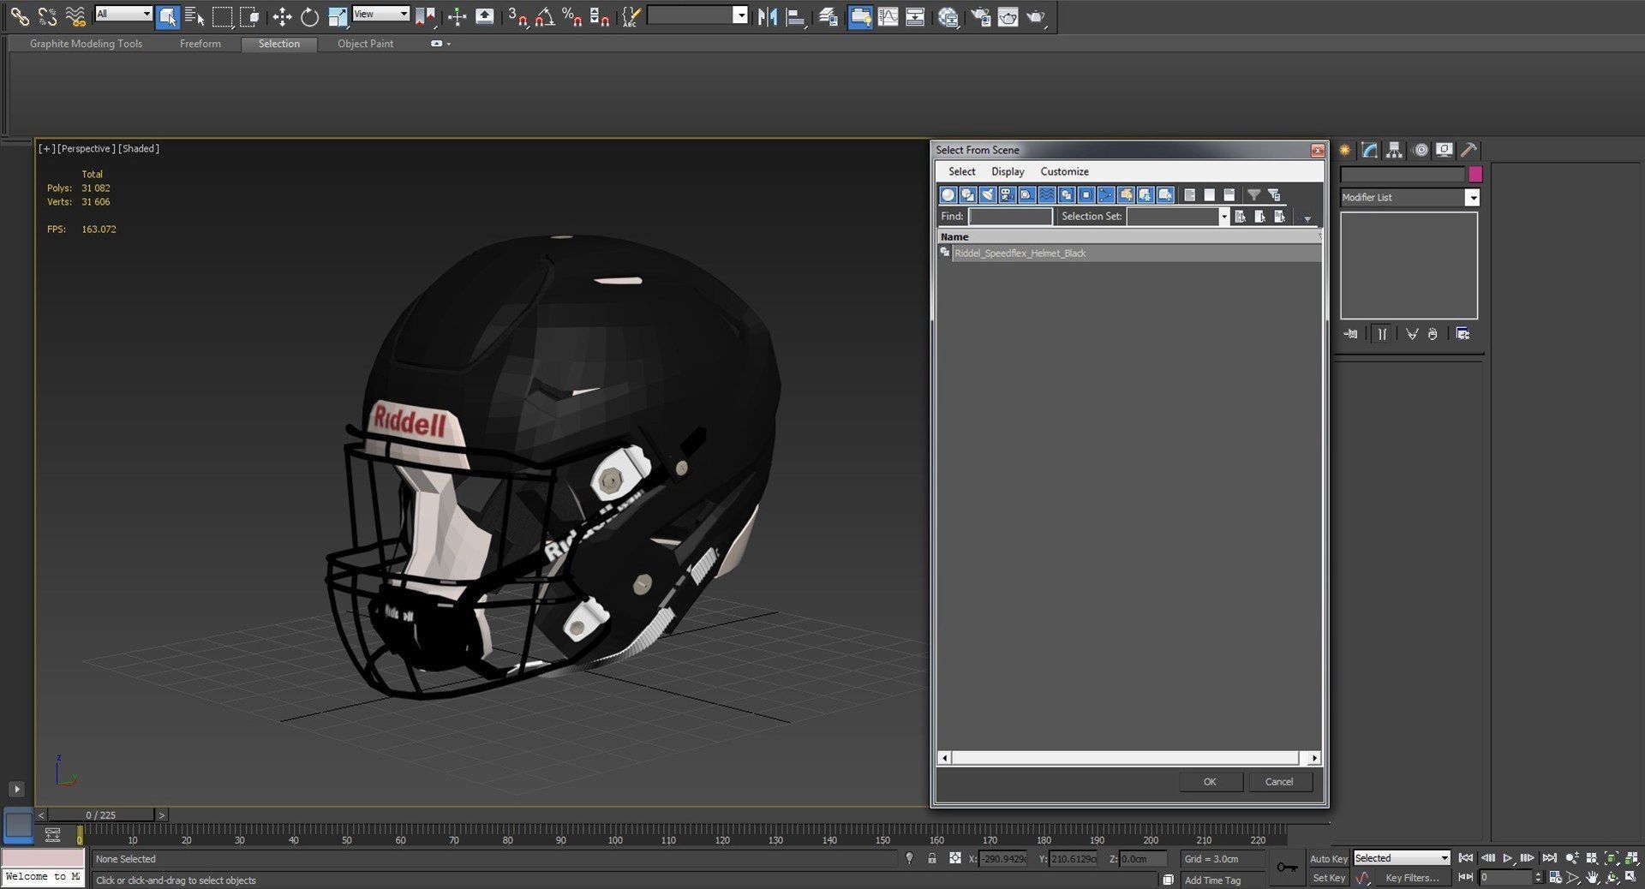This screenshot has width=1645, height=889.
Task: Toggle Display Lights filter in dialog
Action: tap(988, 195)
